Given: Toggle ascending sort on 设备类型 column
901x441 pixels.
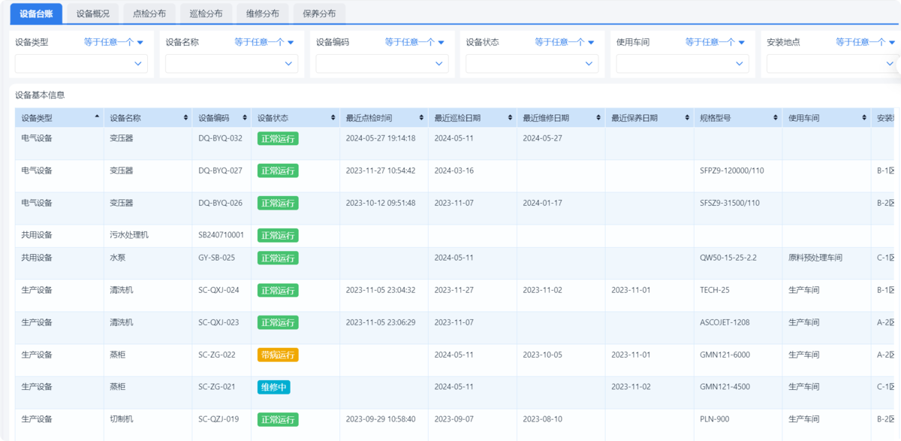Looking at the screenshot, I should pos(96,117).
